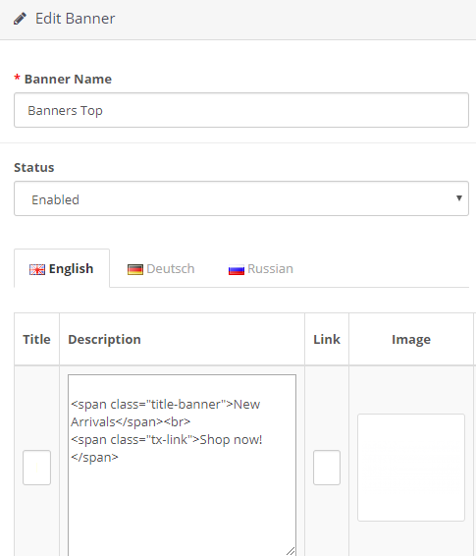Click the Title input box

click(x=37, y=468)
